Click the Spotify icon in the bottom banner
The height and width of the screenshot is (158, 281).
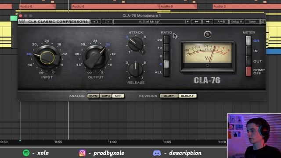26,153
